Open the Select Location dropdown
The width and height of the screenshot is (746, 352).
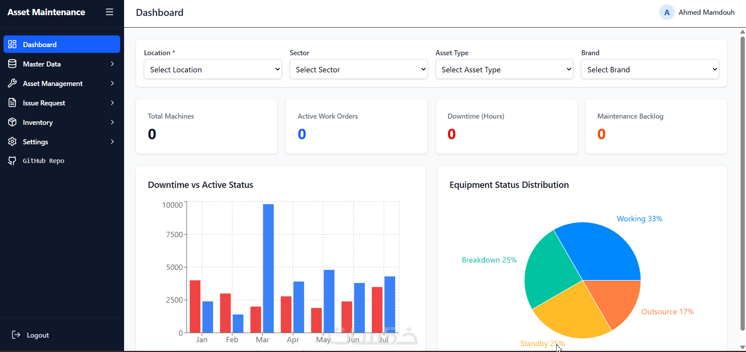click(x=213, y=69)
